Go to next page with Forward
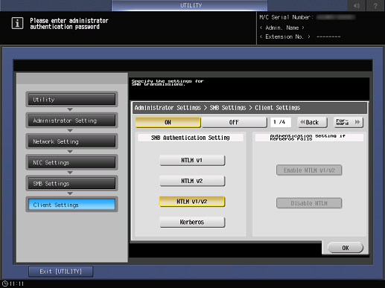 point(349,122)
